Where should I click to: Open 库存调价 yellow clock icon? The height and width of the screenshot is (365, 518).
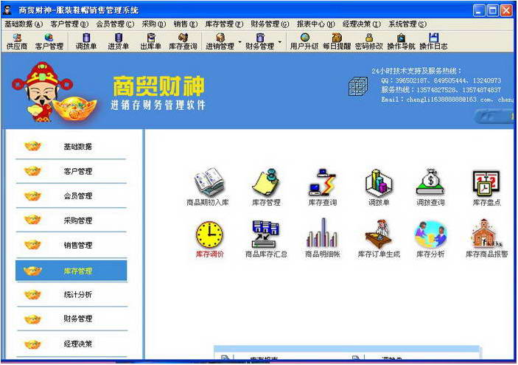pos(209,234)
